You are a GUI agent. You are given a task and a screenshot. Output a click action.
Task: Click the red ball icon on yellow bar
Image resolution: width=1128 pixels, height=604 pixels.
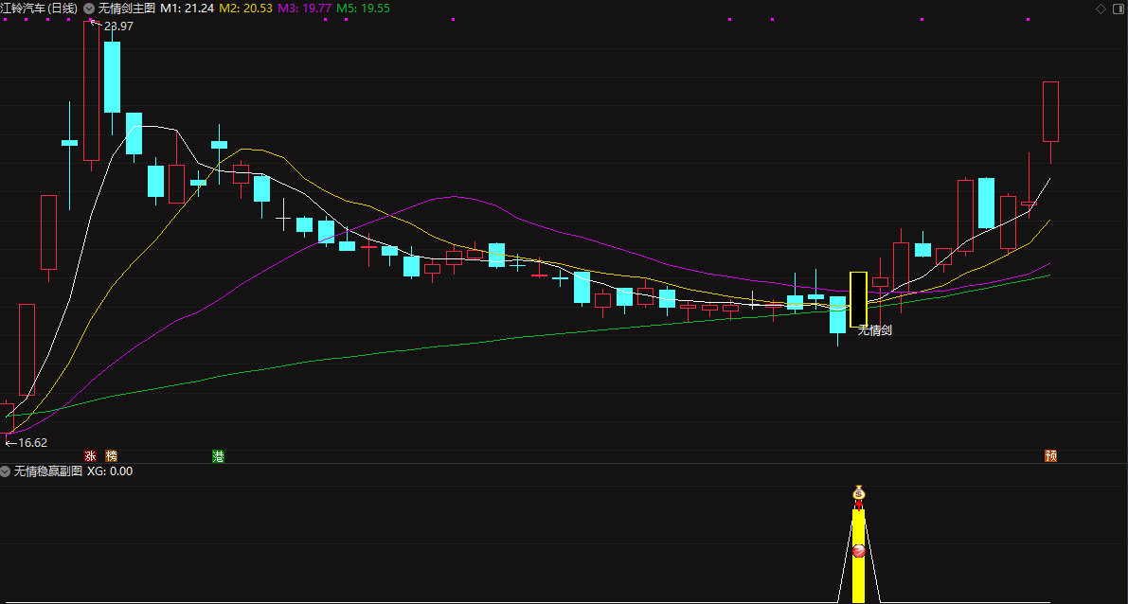coord(858,552)
